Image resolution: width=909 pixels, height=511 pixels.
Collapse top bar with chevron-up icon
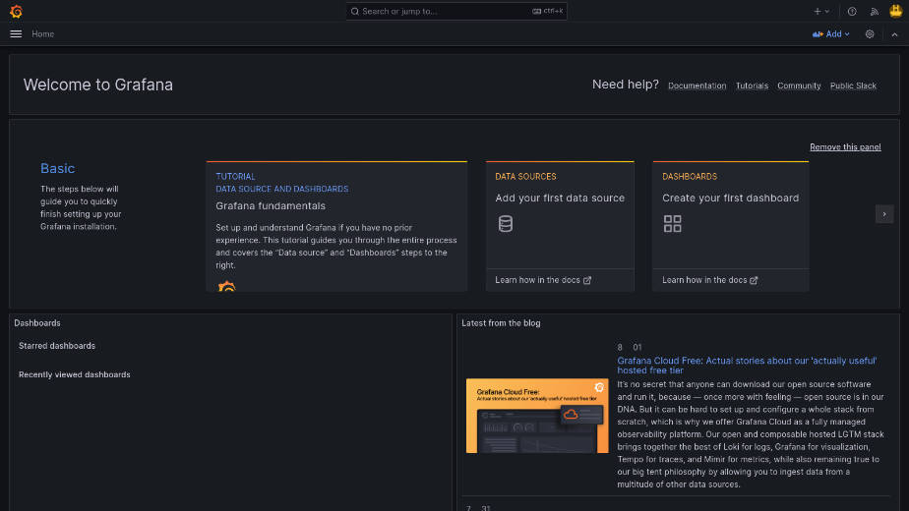click(x=894, y=34)
